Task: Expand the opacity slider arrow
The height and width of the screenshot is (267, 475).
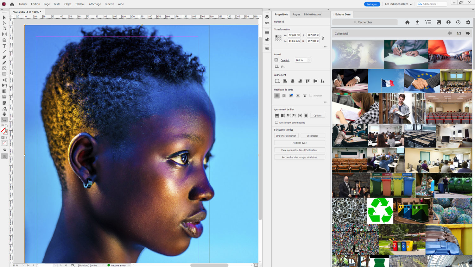Action: (x=309, y=60)
